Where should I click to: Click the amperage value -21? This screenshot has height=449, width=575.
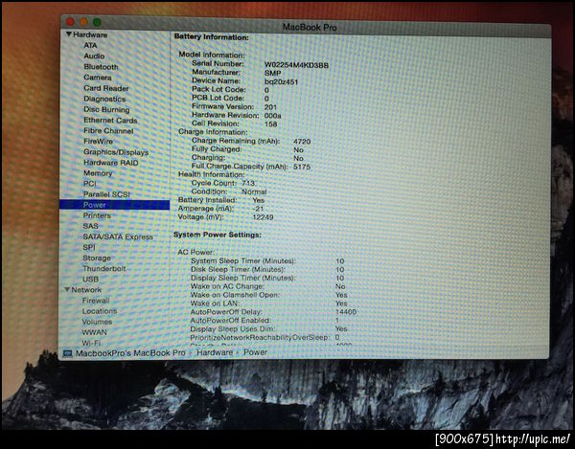coord(258,209)
